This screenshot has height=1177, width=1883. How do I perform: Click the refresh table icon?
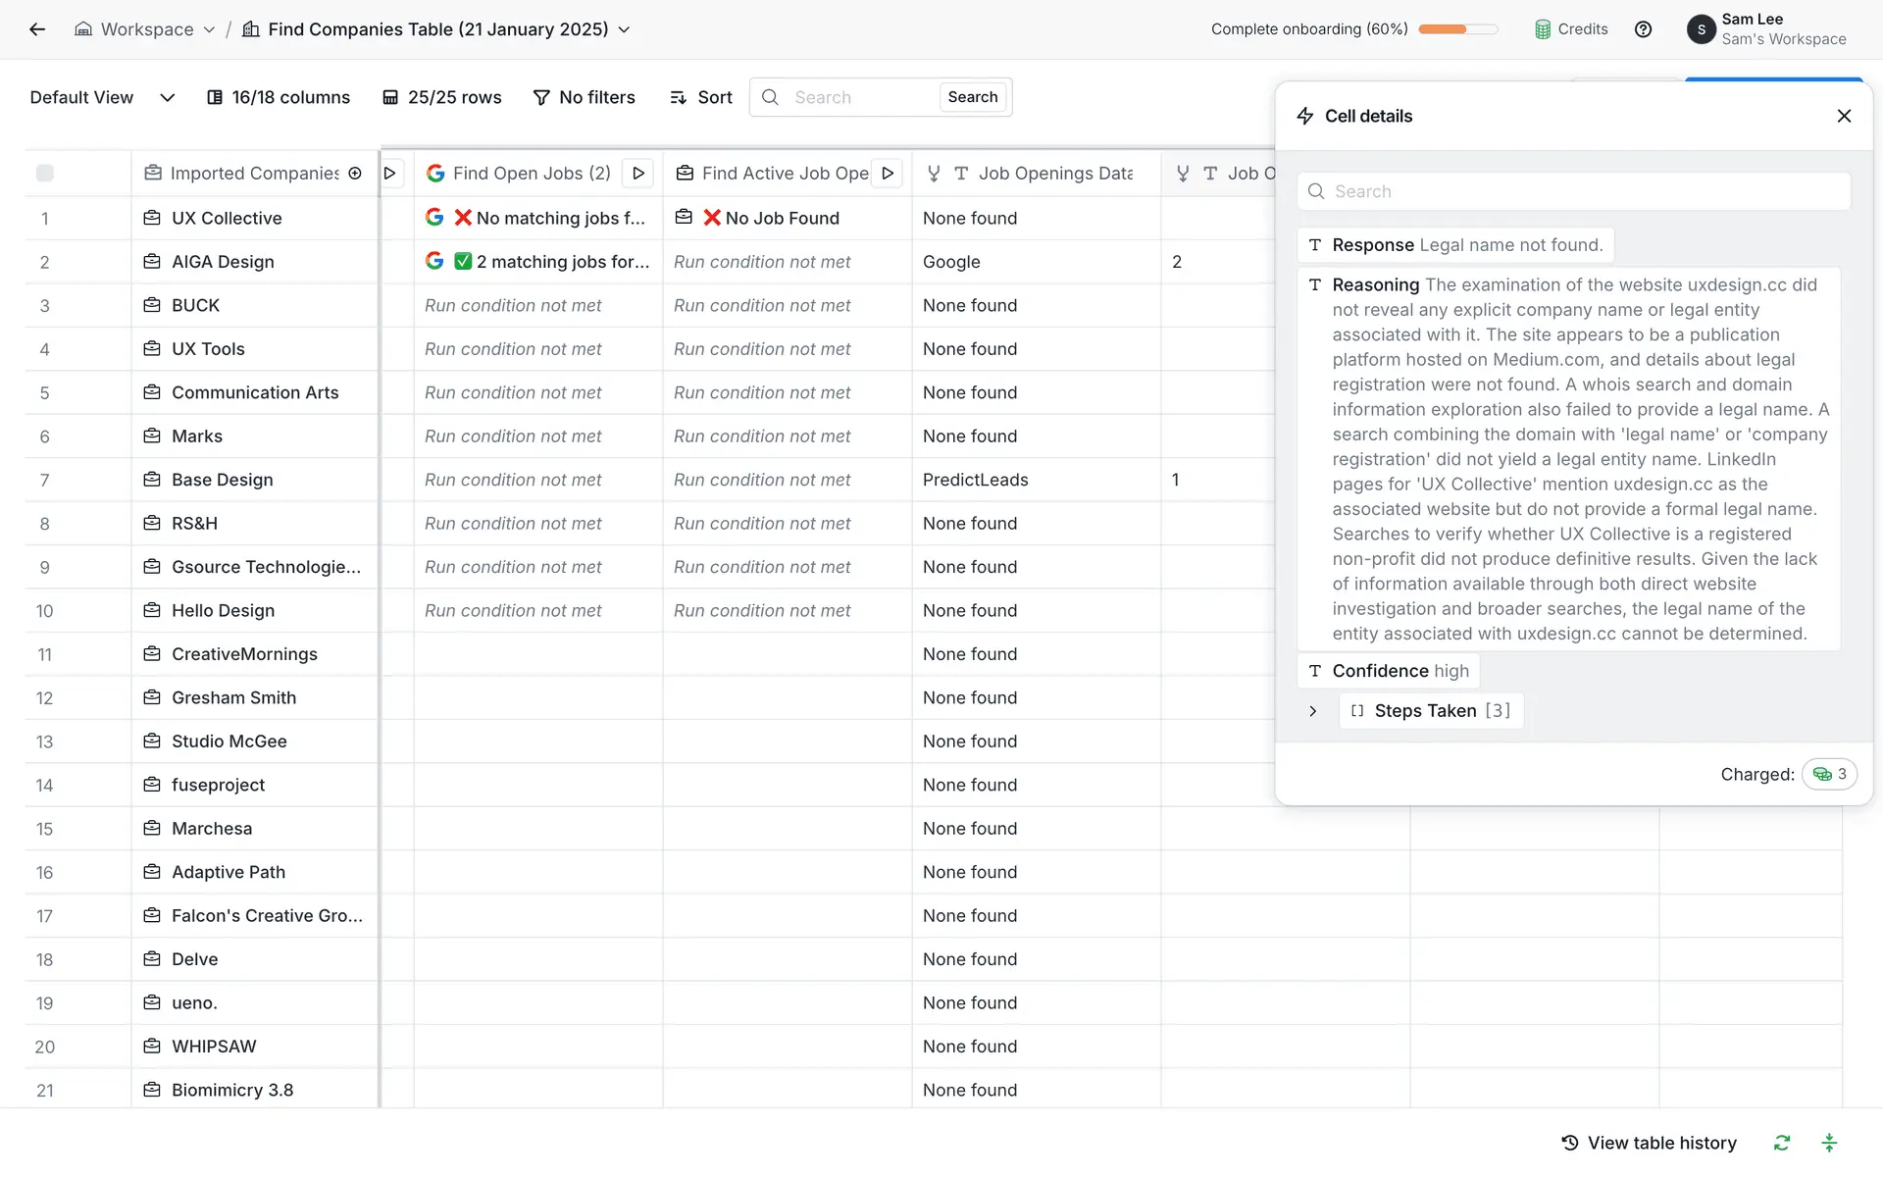click(1782, 1143)
